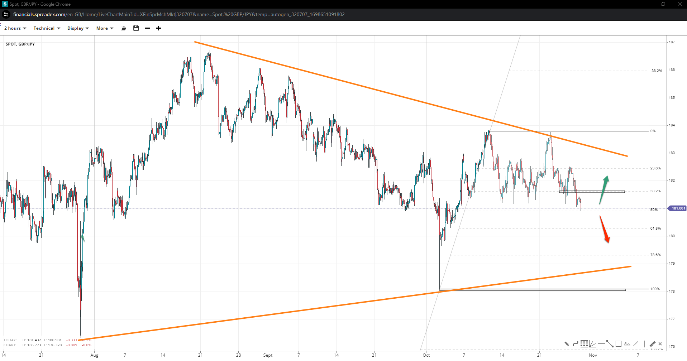Open saved chart folder icon
This screenshot has width=687, height=361.
coord(123,28)
